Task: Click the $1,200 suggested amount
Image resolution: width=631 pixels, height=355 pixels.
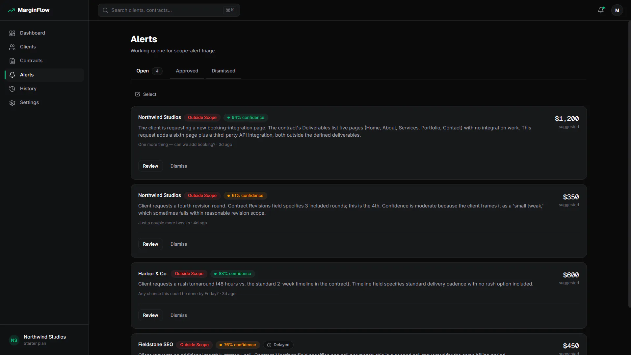Action: [x=567, y=119]
